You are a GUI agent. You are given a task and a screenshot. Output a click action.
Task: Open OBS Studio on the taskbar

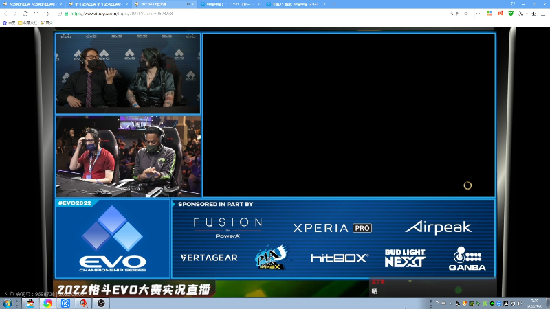point(101,304)
